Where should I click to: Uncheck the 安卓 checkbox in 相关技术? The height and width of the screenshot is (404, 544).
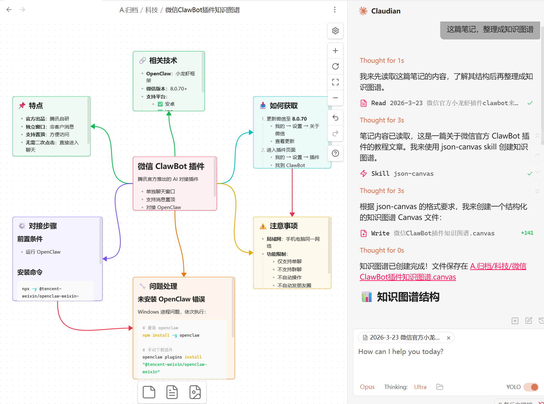pos(160,104)
